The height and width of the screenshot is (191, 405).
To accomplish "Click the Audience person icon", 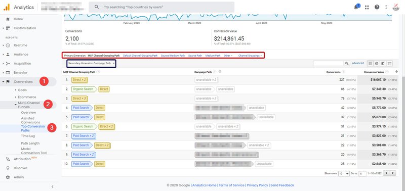I will [8, 55].
